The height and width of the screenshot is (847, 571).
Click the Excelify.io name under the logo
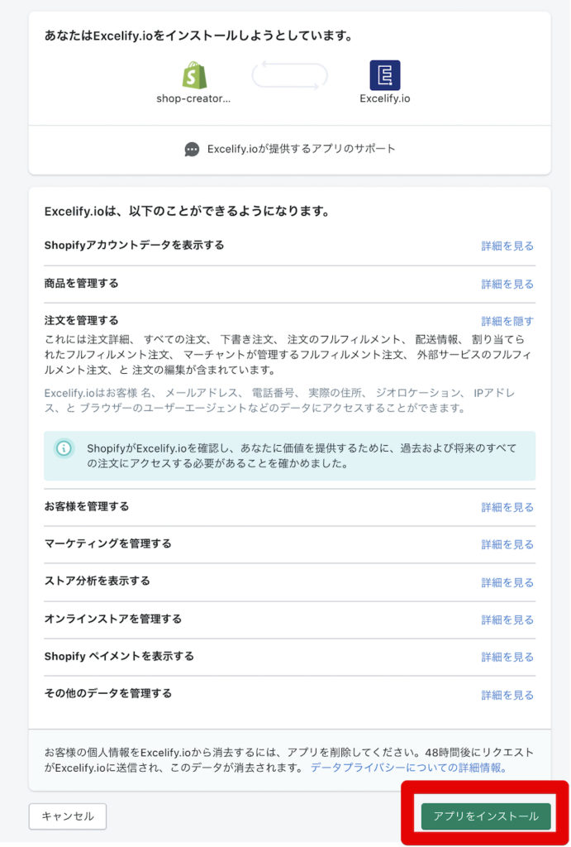click(385, 99)
